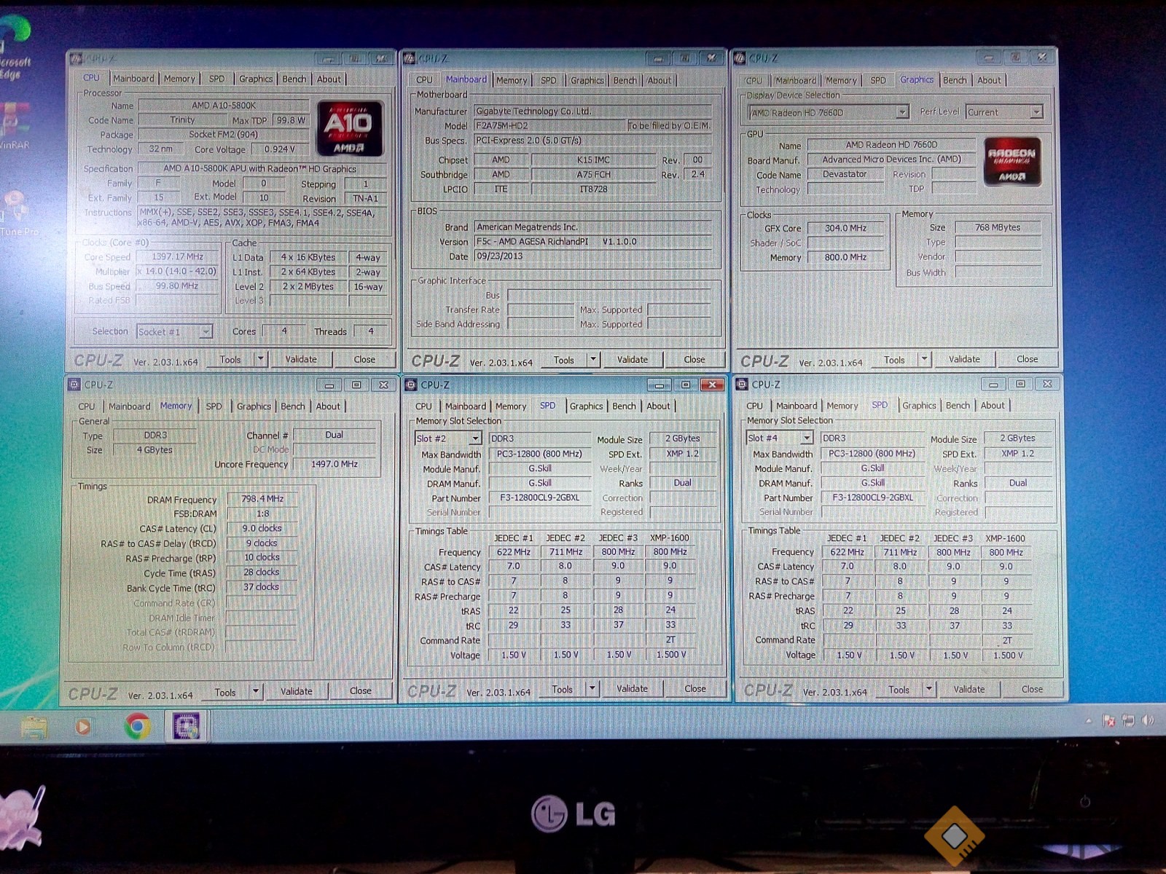Open File Explorer from the taskbar
The width and height of the screenshot is (1166, 874).
pos(34,726)
